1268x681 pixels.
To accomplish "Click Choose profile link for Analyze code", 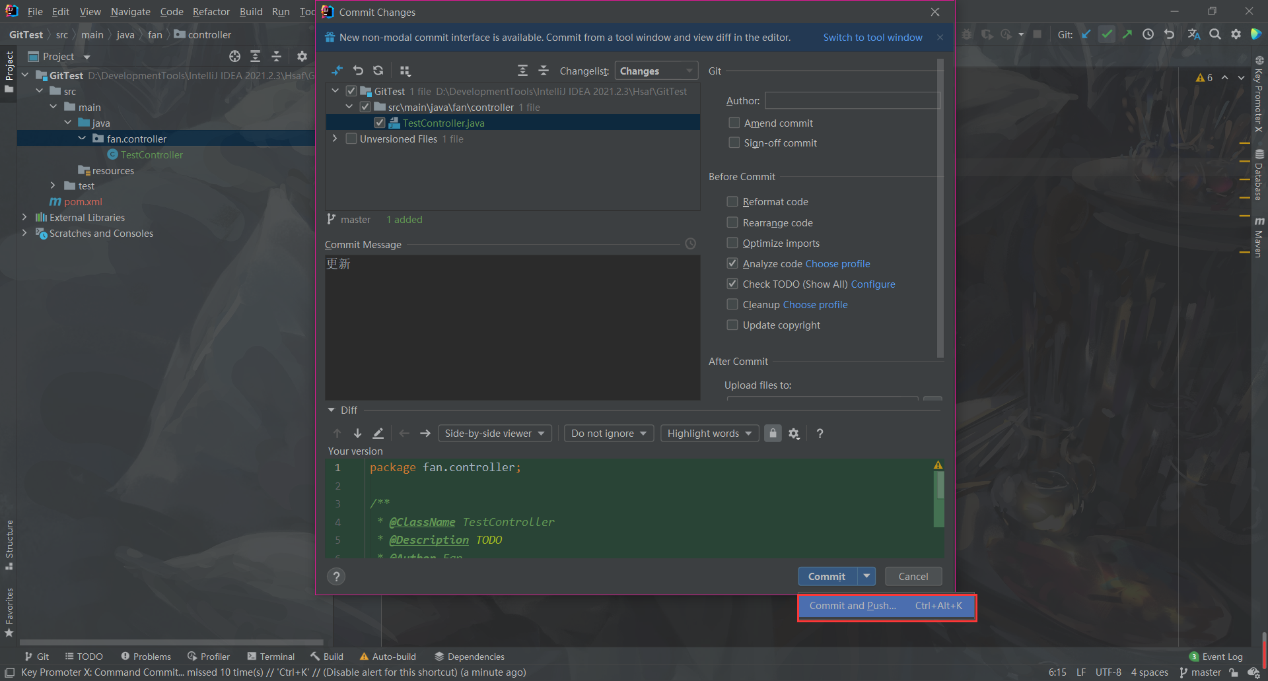I will click(837, 263).
